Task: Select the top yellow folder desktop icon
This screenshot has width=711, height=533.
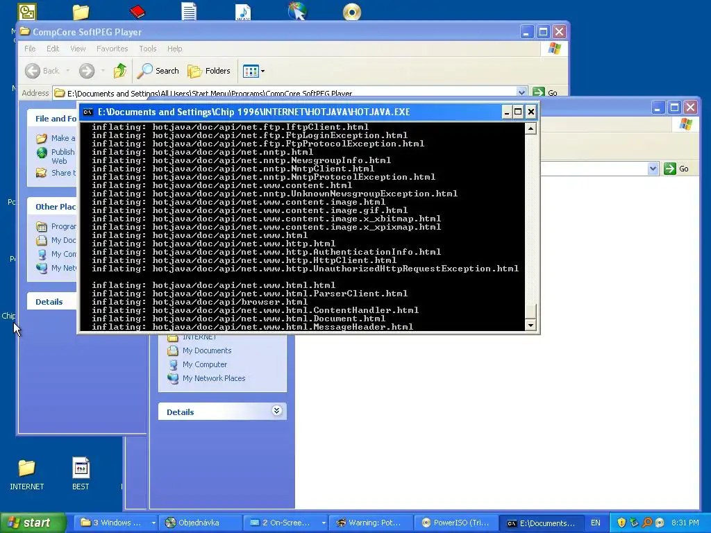Action: [81, 12]
